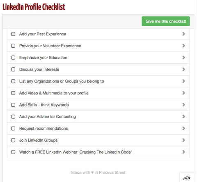197x182 pixels.
Task: Expand the List any Organizations or Groups chevron
Action: [x=184, y=81]
